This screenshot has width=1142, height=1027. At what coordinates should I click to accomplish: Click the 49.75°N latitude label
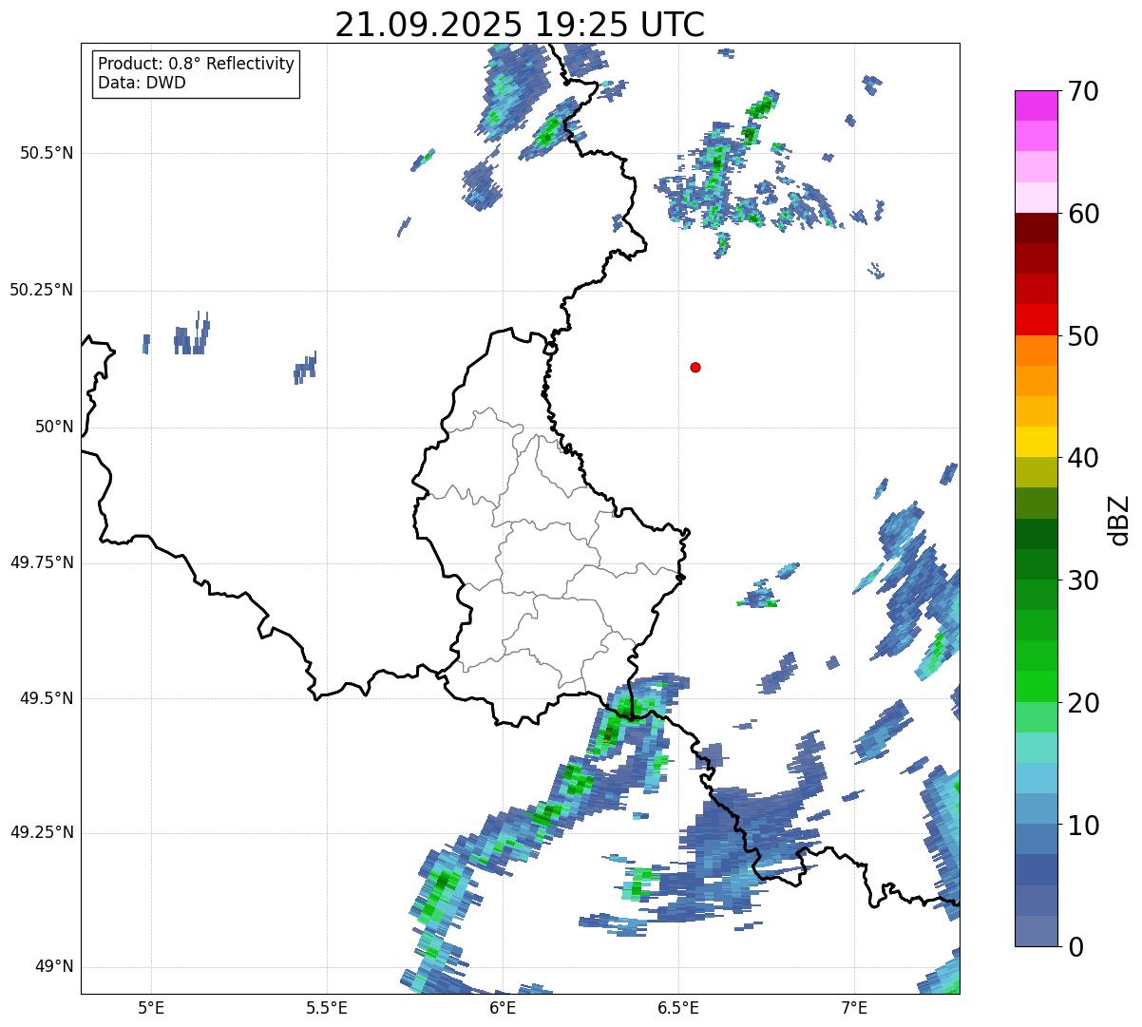41,562
